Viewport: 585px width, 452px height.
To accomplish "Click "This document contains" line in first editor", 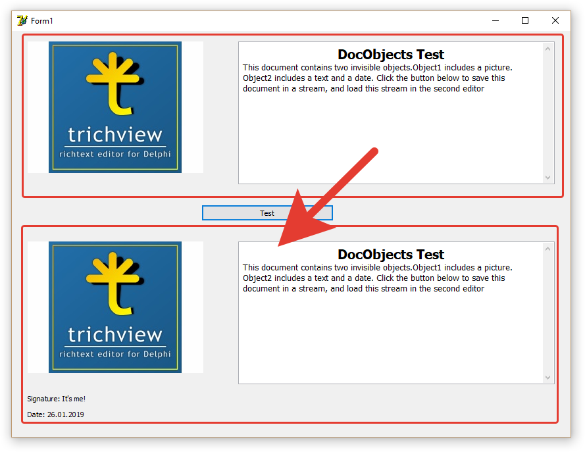I will pos(378,68).
